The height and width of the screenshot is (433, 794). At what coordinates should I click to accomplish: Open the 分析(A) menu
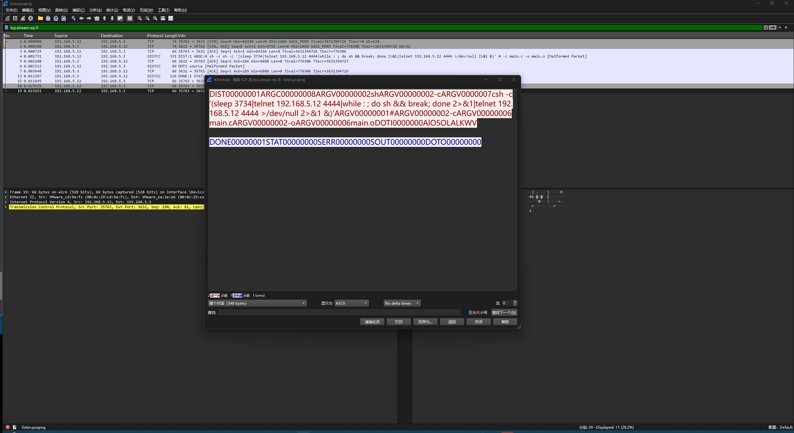pos(95,10)
